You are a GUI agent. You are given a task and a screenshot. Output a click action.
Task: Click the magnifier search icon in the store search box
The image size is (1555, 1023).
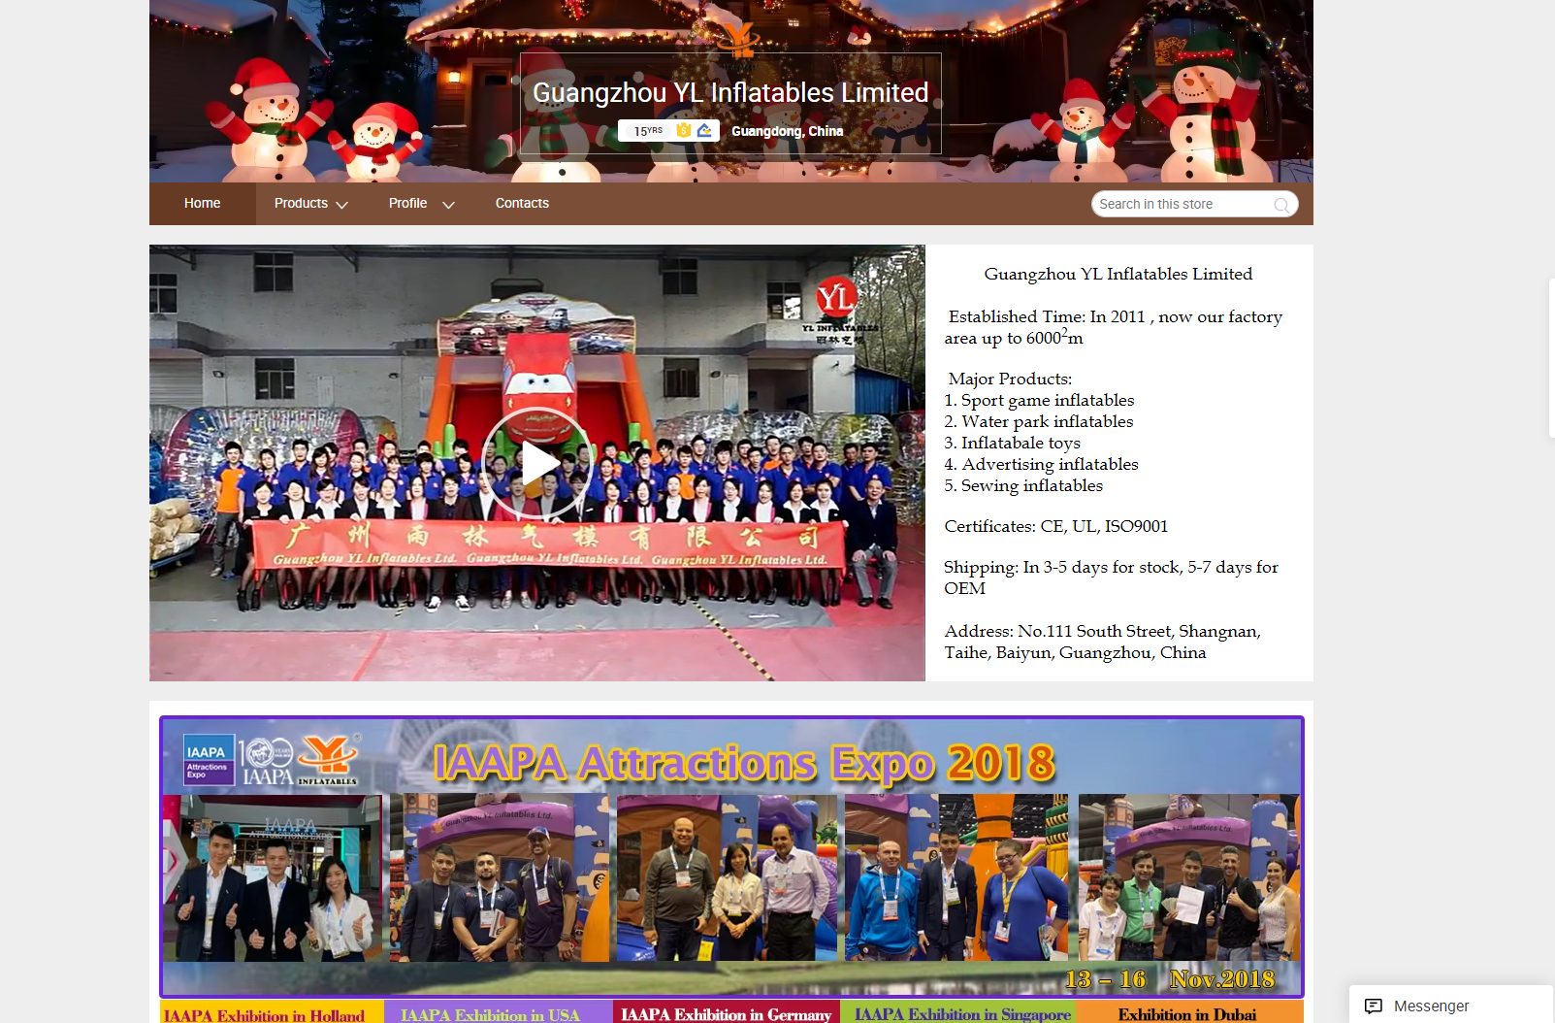(x=1281, y=205)
